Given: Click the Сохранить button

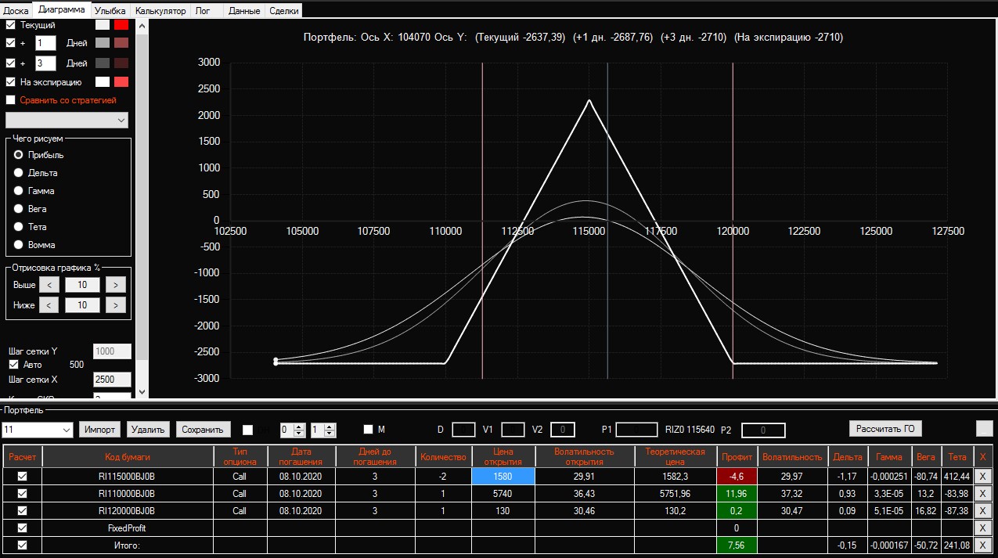Looking at the screenshot, I should coord(203,429).
